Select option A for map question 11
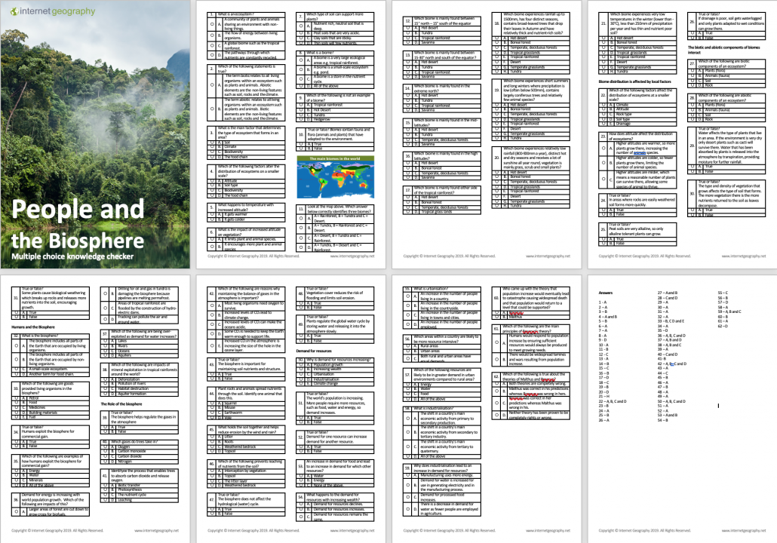 301,218
